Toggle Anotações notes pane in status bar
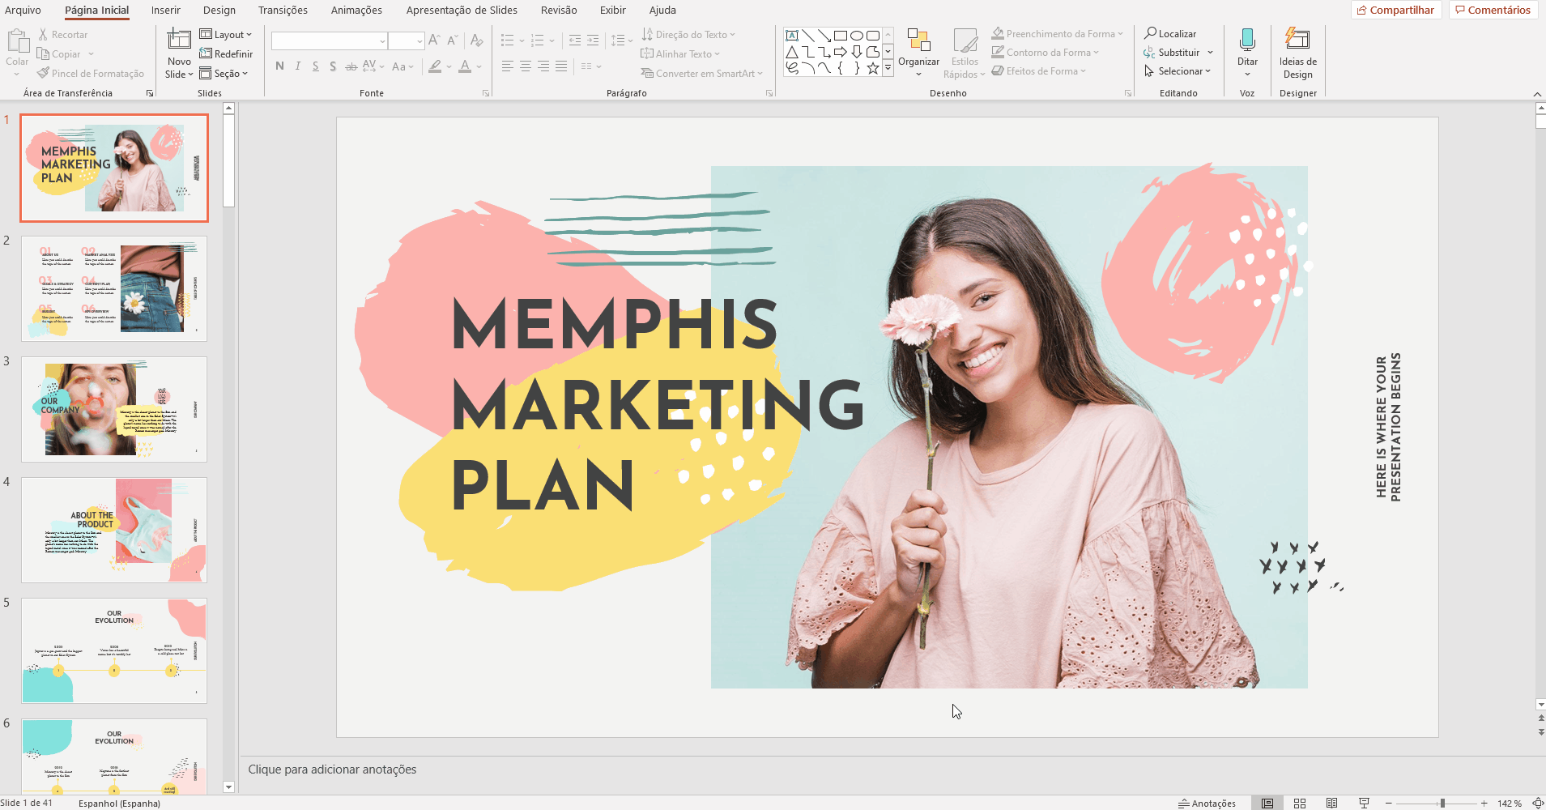1546x810 pixels. pyautogui.click(x=1207, y=803)
